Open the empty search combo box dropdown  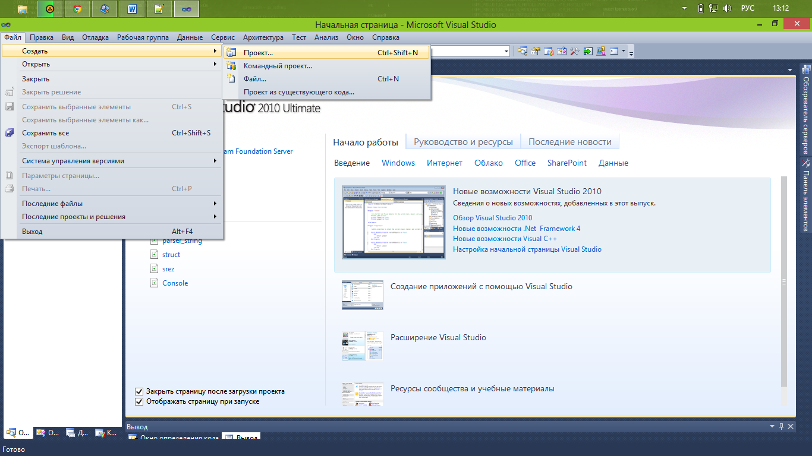click(x=506, y=51)
